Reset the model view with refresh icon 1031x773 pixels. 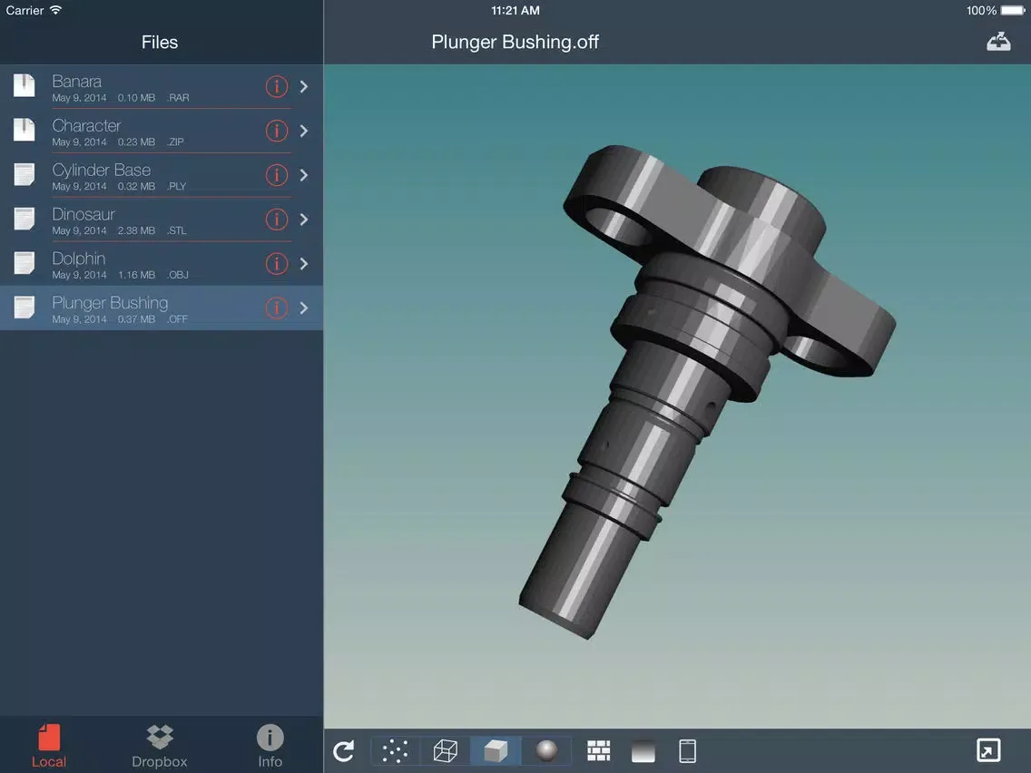click(x=344, y=750)
